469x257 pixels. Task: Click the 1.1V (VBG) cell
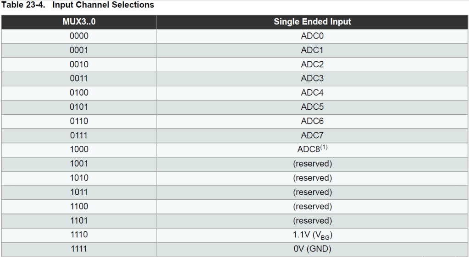(x=312, y=235)
